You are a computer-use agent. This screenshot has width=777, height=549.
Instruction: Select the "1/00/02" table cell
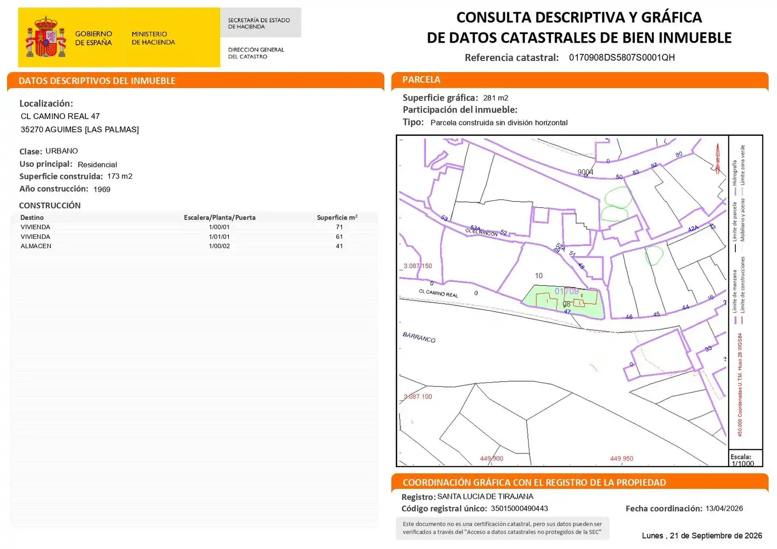pos(219,246)
